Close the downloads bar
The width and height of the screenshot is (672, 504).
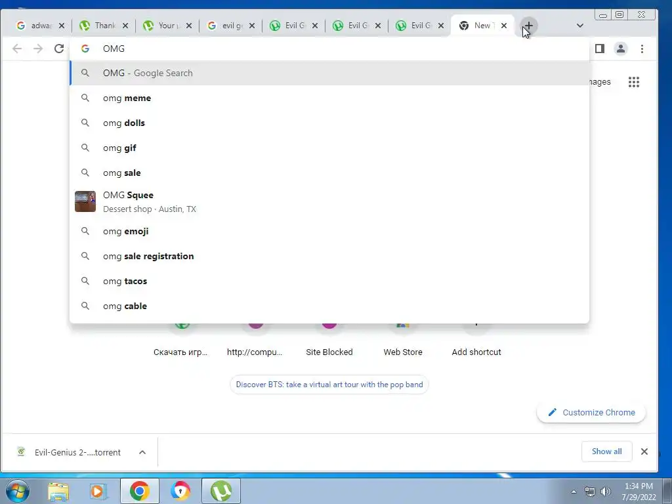(644, 451)
